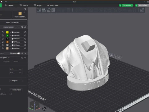Click the tan filament 12 color swatch
The height and width of the screenshot is (112, 149).
pyautogui.click(x=7, y=48)
